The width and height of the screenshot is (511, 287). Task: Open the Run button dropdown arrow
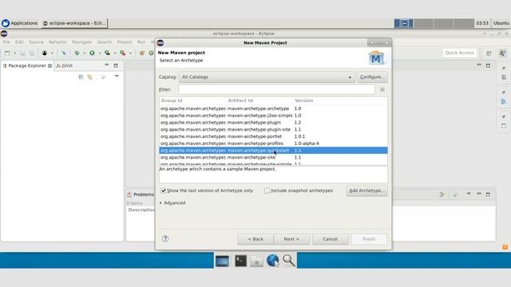[99, 53]
